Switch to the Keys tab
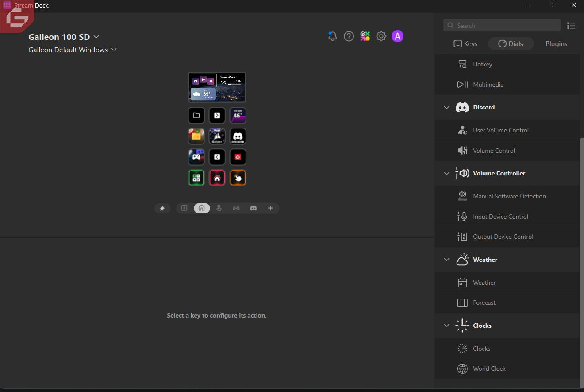Viewport: 584px width, 392px height. [465, 44]
